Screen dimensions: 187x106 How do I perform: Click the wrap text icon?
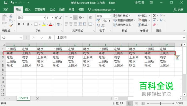pos(90,18)
